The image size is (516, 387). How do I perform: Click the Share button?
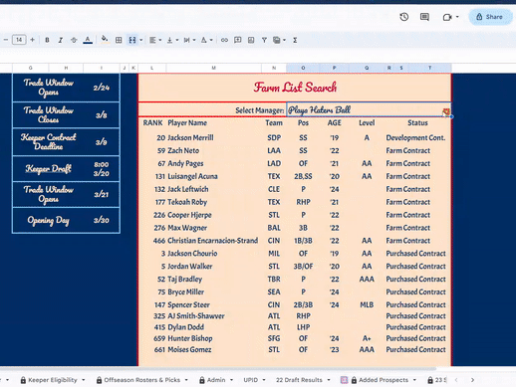pyautogui.click(x=490, y=17)
